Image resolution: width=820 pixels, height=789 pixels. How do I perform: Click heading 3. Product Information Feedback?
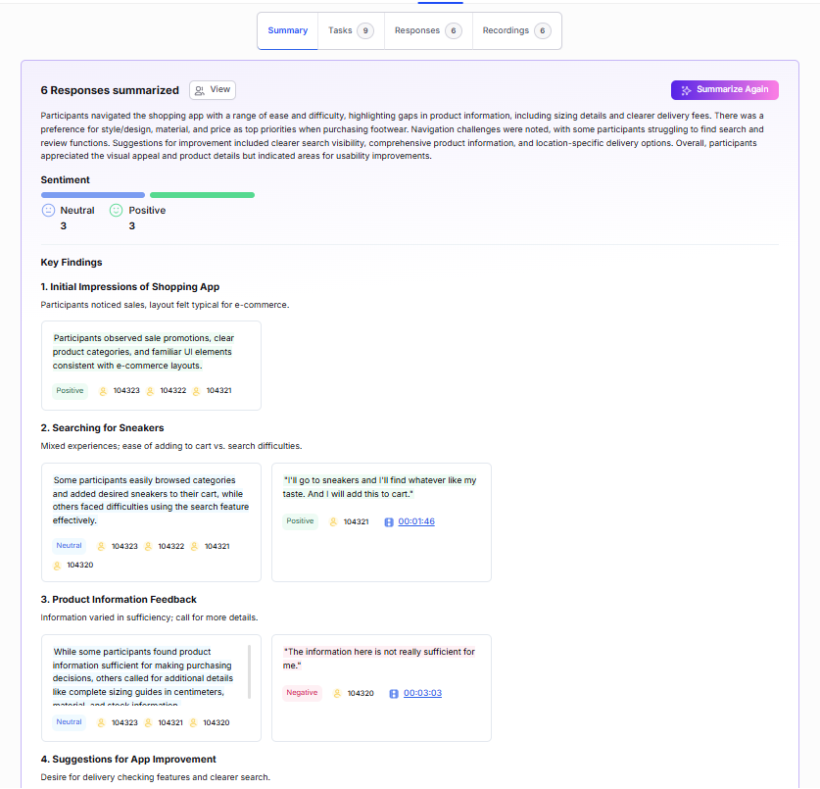coord(119,600)
